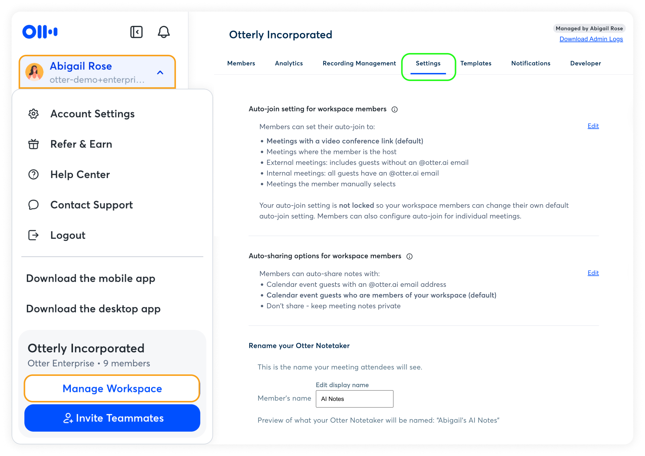Screen dimensions: 645x456
Task: Click the Contact Support chat bubble icon
Action: pos(33,205)
